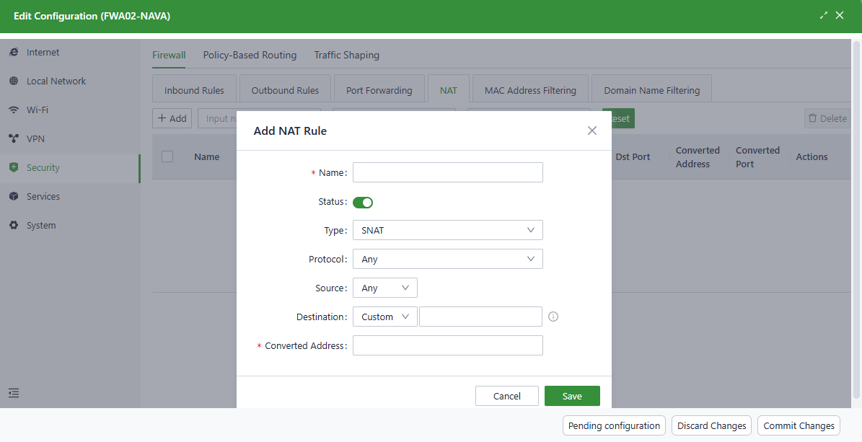Screen dimensions: 862x442
Task: Click the Local Network icon
Action: [14, 81]
